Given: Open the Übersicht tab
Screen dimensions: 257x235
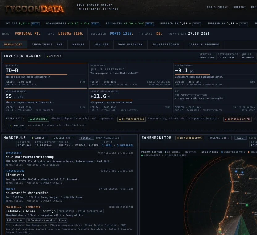Looking at the screenshot, I should pos(14,45).
